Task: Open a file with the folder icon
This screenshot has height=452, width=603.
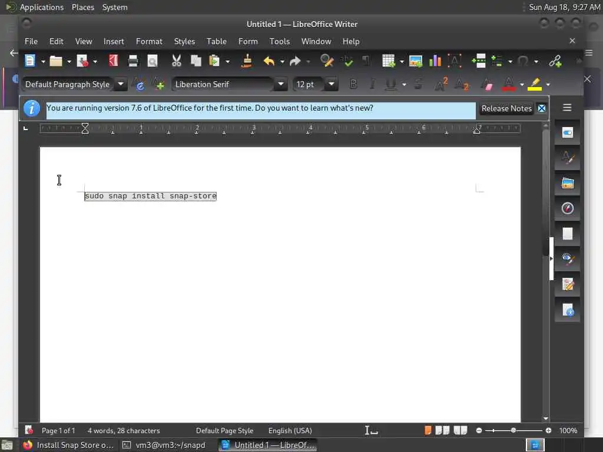Action: 56,61
